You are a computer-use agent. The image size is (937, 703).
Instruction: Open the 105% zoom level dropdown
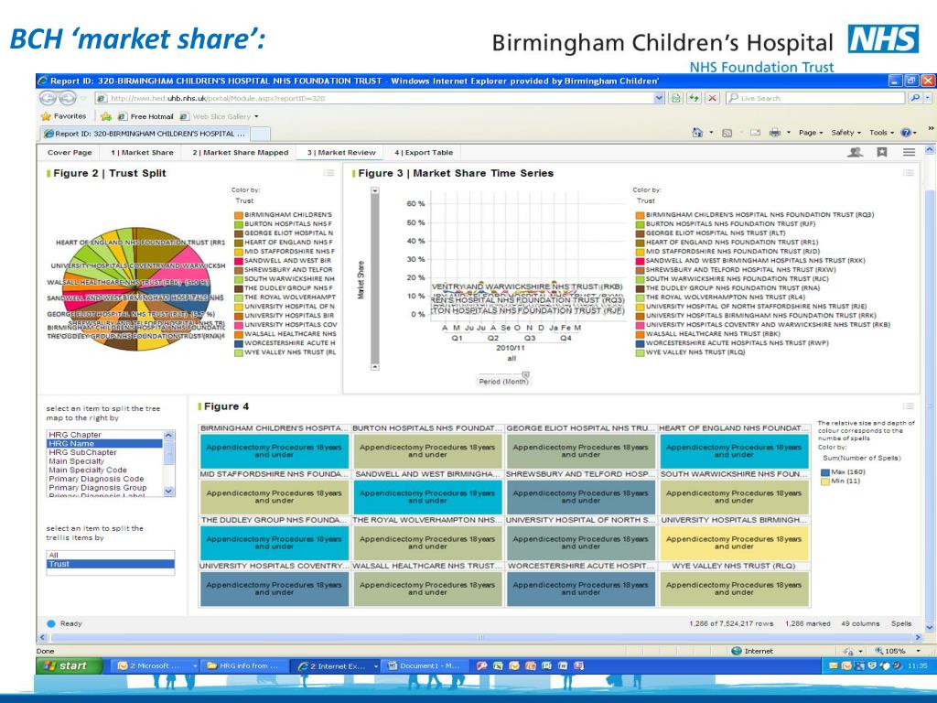pyautogui.click(x=918, y=651)
